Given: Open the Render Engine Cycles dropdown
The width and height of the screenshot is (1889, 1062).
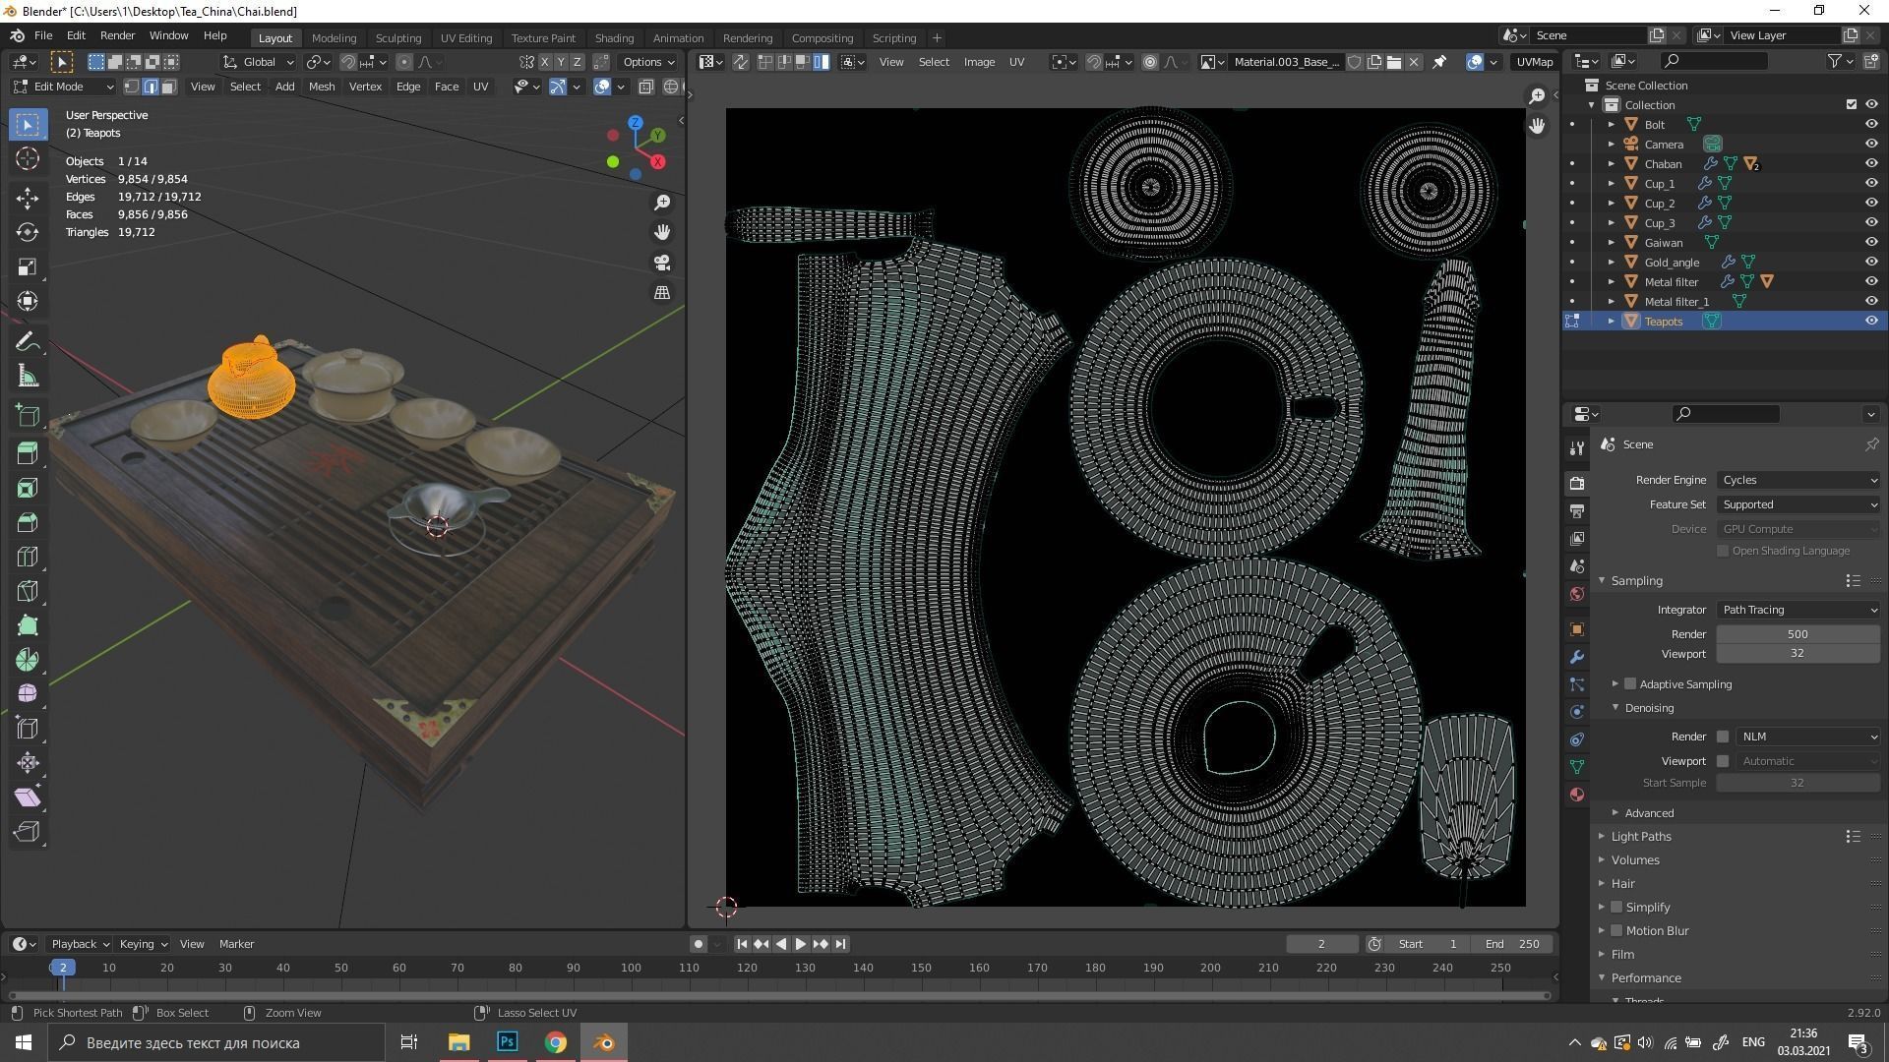Looking at the screenshot, I should [1798, 480].
